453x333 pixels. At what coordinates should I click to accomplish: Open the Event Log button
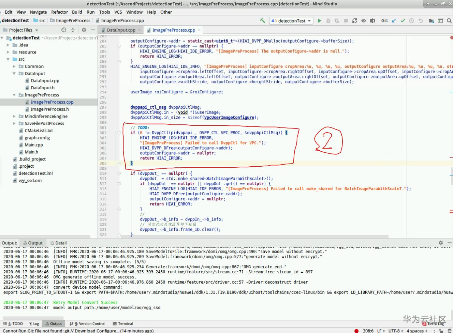434,324
